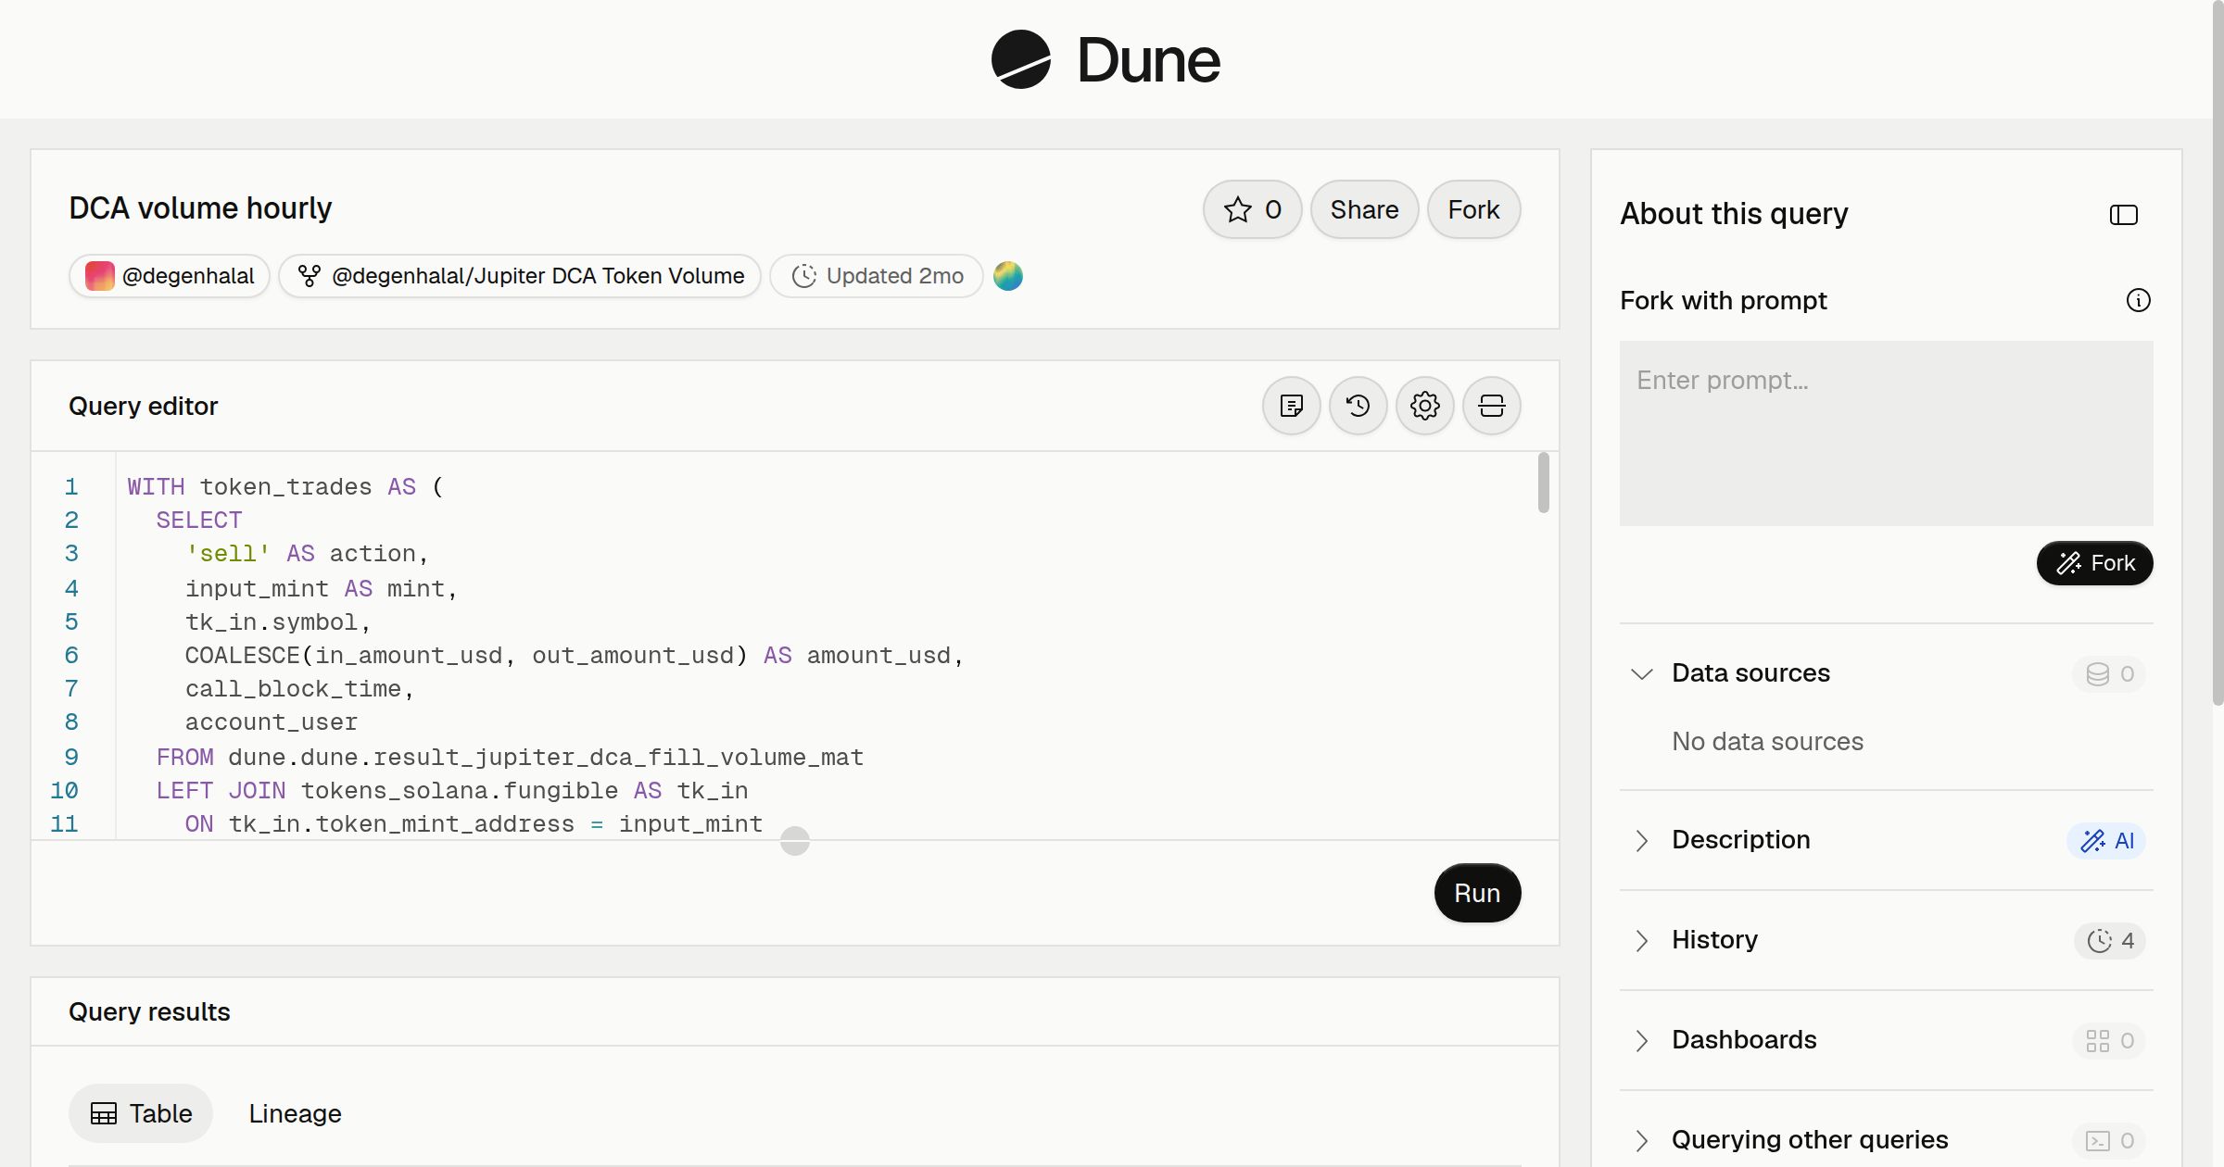Click the editor resize handle below code
The height and width of the screenshot is (1167, 2224).
pos(795,841)
